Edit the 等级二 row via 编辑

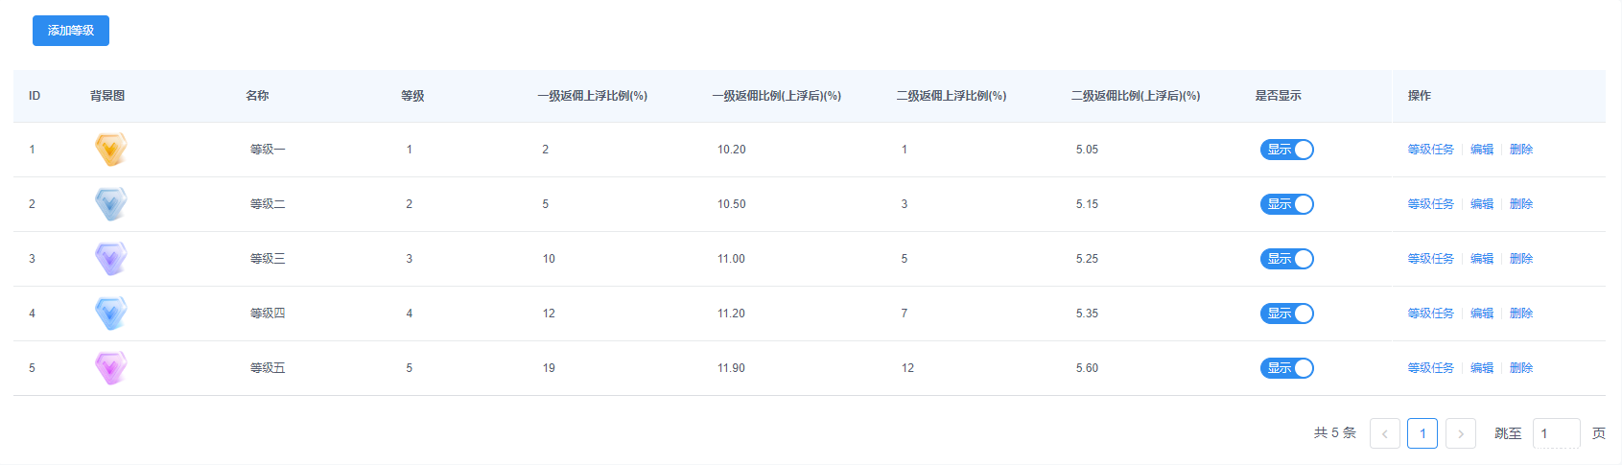(x=1482, y=204)
